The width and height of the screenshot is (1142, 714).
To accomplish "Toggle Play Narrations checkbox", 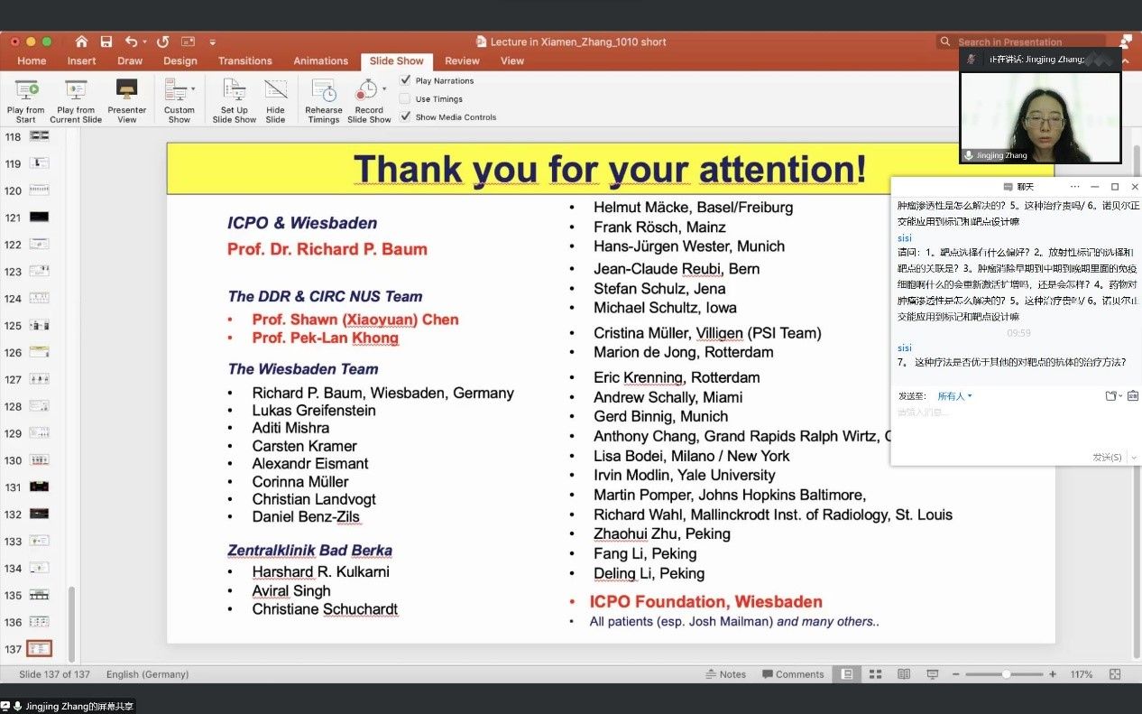I will (406, 80).
